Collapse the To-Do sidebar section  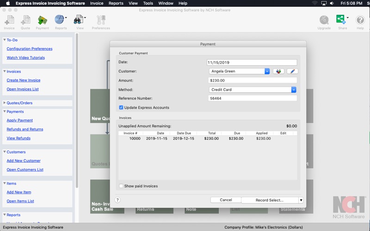[x=5, y=40]
